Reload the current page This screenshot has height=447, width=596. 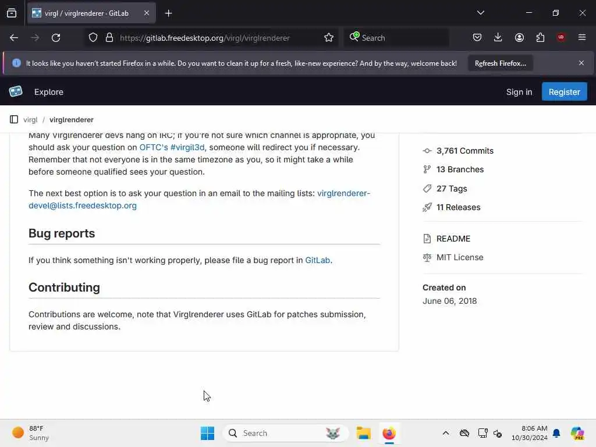[56, 38]
